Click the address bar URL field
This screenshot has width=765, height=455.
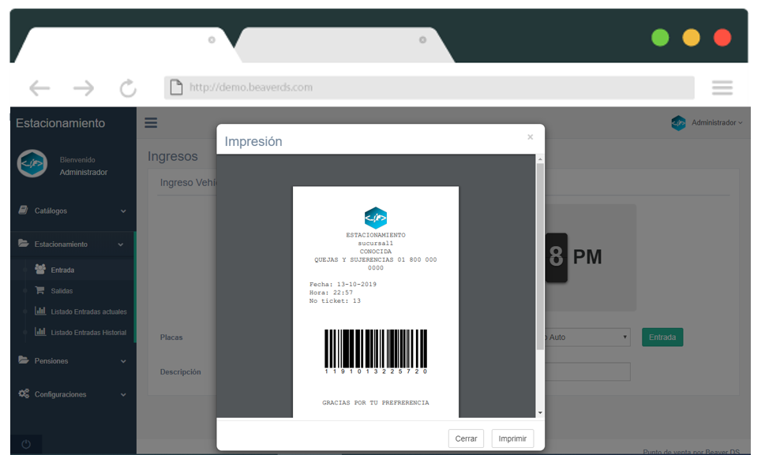429,88
